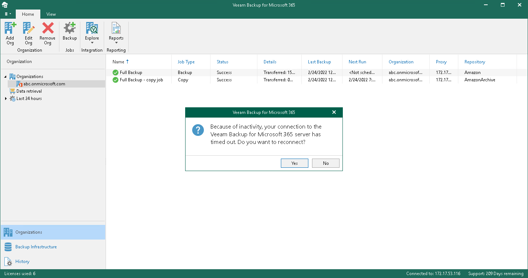Close the timeout dialog with the X
This screenshot has height=278, width=528.
[x=334, y=112]
